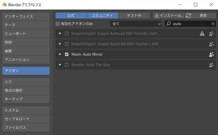Click the community icon on Mesh: Auto Mirror row
The height and width of the screenshot is (135, 218).
point(211,54)
